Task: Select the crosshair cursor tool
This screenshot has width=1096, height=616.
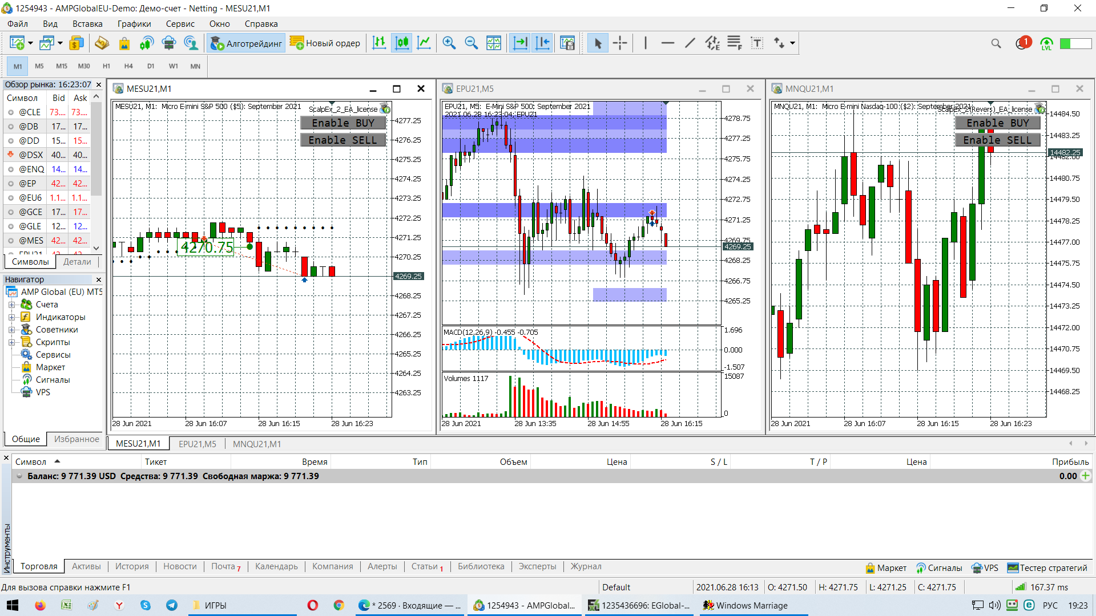Action: pos(620,43)
